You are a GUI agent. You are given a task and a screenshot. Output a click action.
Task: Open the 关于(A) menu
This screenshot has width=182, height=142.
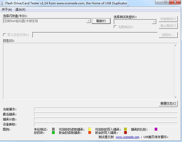[7, 10]
